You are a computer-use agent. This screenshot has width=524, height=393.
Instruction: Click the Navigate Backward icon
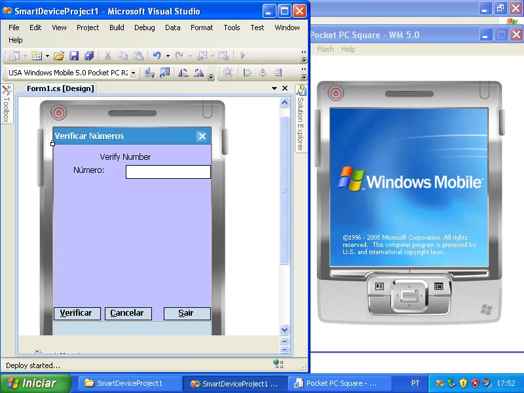202,56
